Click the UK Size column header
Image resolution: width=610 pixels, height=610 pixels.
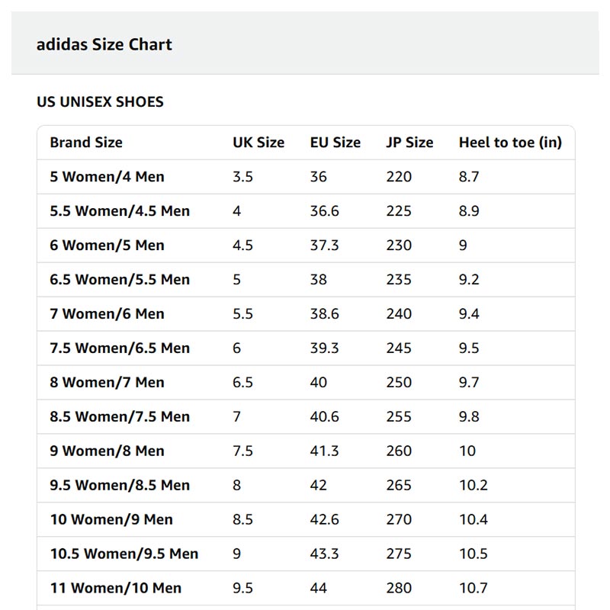coord(258,143)
